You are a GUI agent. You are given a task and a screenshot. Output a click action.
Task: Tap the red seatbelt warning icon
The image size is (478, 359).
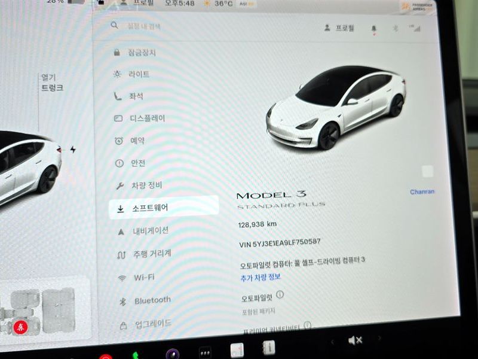click(21, 327)
